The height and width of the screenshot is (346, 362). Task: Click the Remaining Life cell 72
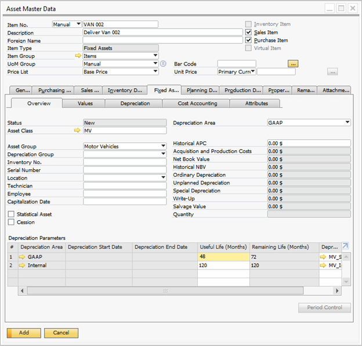tap(284, 257)
